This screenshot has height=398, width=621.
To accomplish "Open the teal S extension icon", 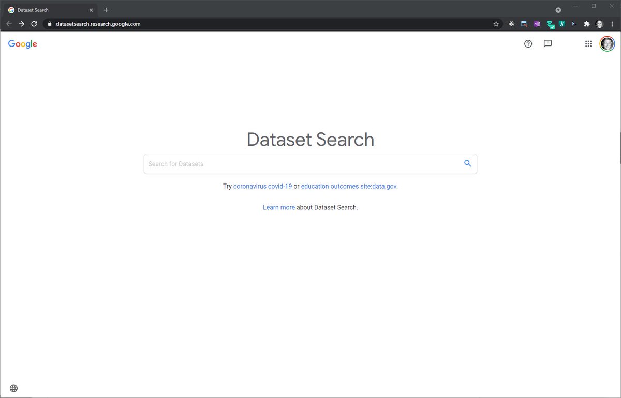I will pos(561,24).
